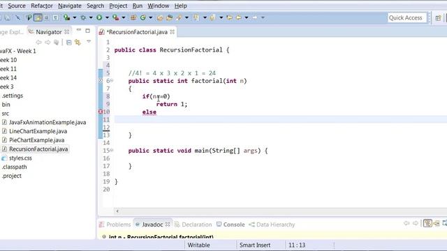Click the Open Perspective icon next to Quick Access
Image resolution: width=447 pixels, height=251 pixels.
pos(438,18)
